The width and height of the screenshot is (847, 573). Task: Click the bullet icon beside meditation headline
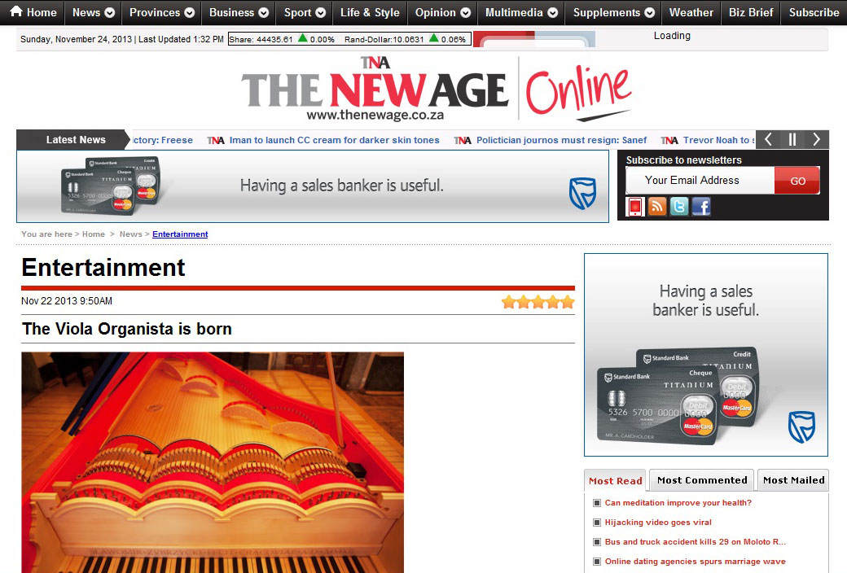(x=597, y=503)
